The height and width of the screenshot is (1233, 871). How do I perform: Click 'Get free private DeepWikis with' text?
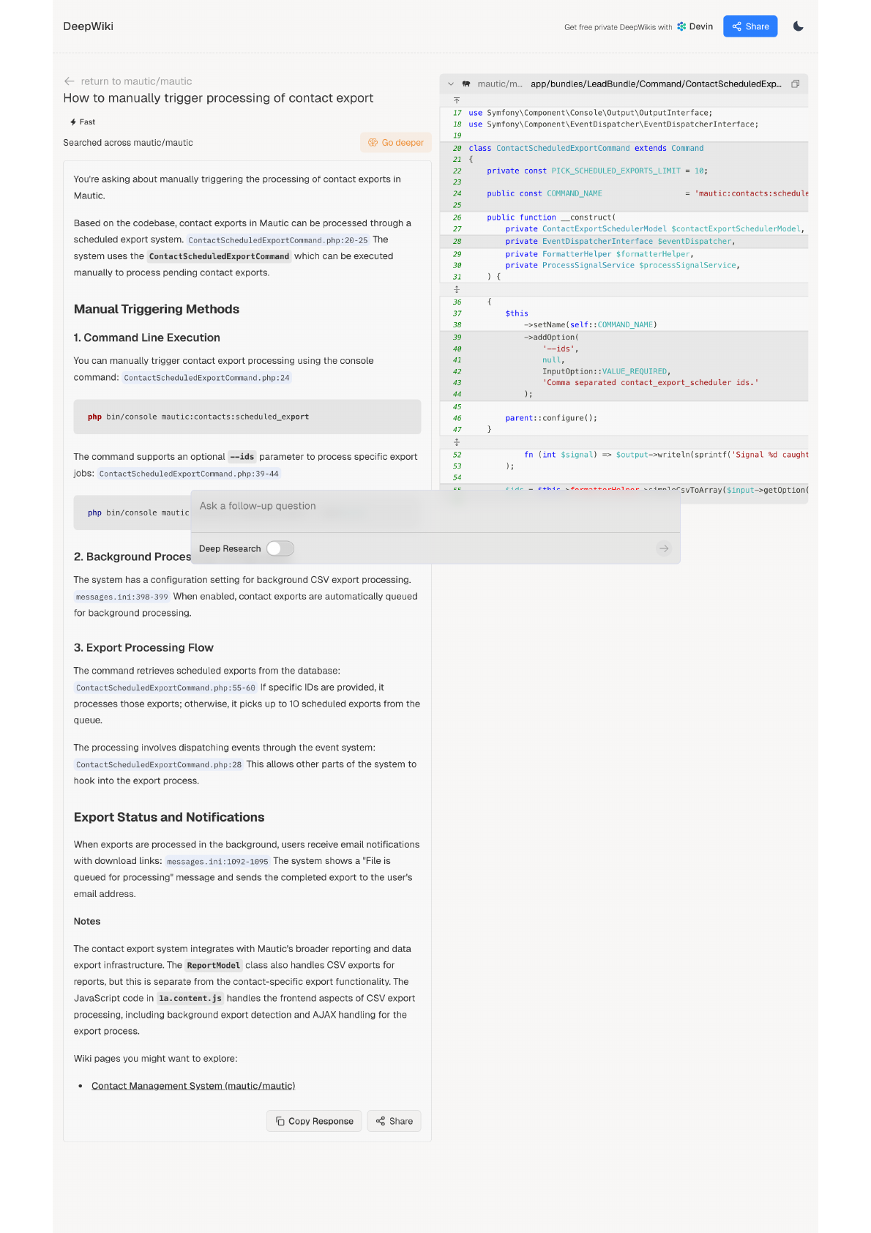(618, 27)
